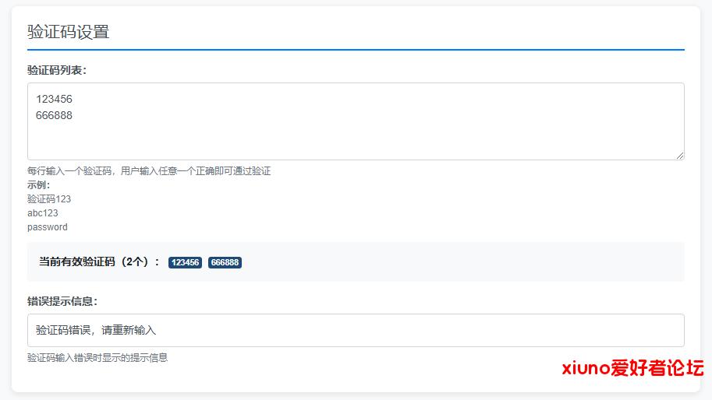712x400 pixels.
Task: Click the 错误提示信息 label
Action: tap(62, 301)
